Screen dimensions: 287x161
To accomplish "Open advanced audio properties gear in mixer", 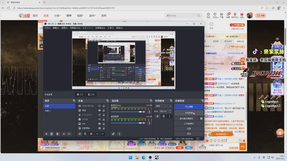I will pyautogui.click(x=113, y=134).
